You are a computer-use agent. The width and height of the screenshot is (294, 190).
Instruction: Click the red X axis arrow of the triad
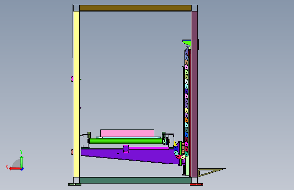tap(15, 169)
